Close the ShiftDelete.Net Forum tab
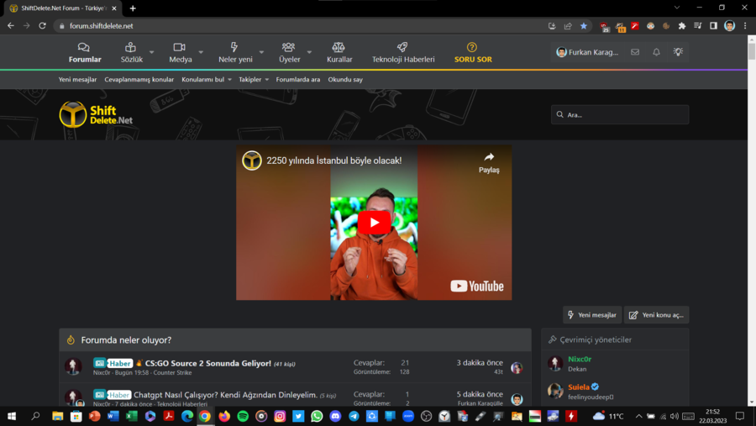 pyautogui.click(x=114, y=8)
